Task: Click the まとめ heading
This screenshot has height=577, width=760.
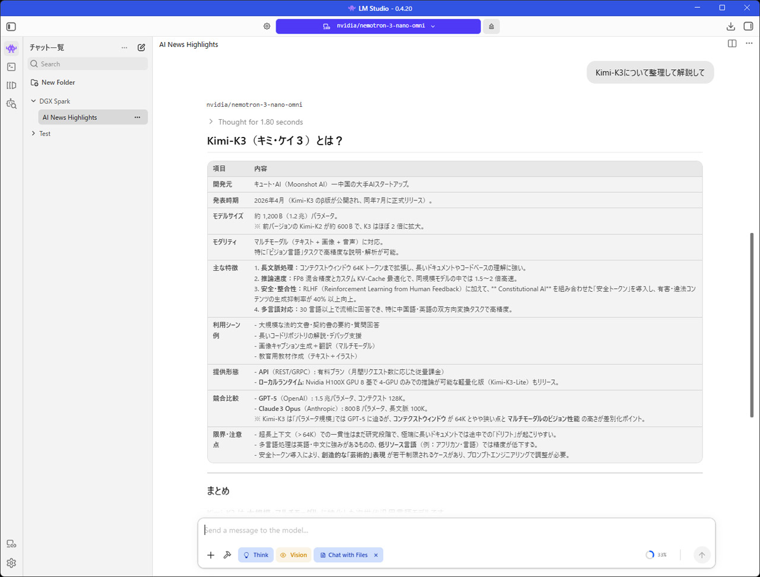Action: coord(218,491)
